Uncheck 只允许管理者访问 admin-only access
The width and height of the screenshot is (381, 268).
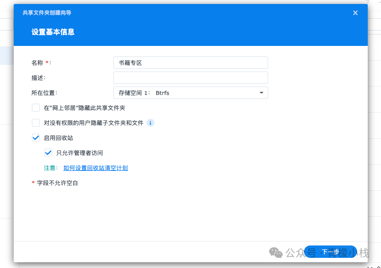coord(48,153)
